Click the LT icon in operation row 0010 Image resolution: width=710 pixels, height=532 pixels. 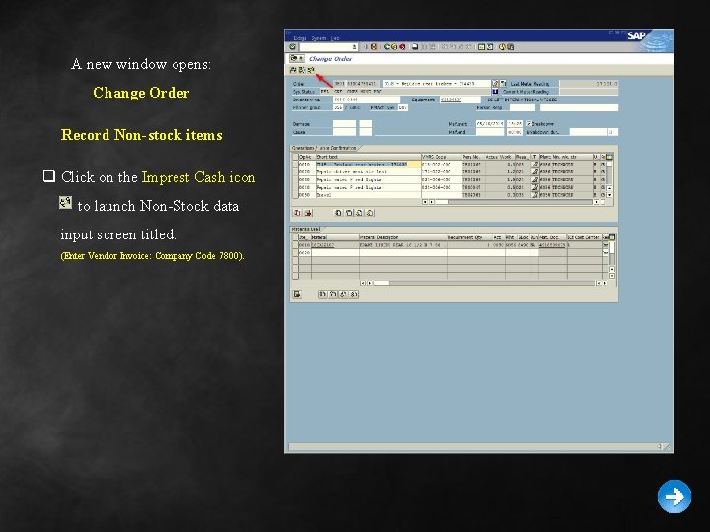pyautogui.click(x=534, y=165)
